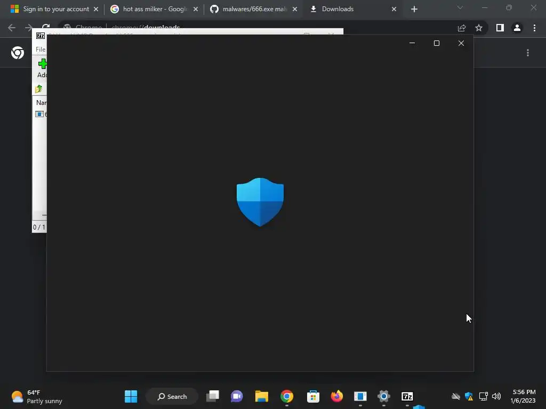Go back in Chrome
This screenshot has height=409, width=546.
(12, 28)
